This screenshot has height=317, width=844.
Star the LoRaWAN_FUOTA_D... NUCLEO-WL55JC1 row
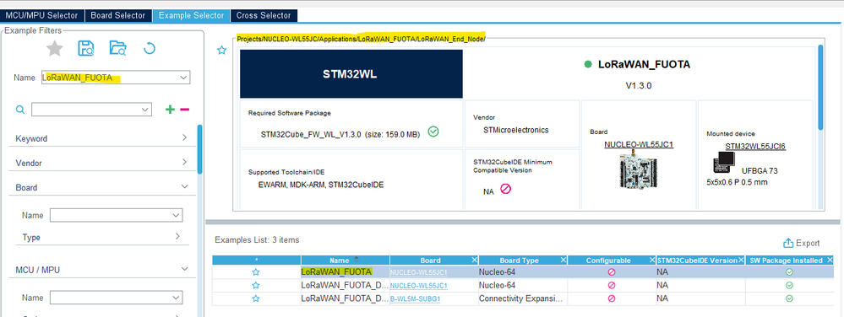click(x=256, y=285)
